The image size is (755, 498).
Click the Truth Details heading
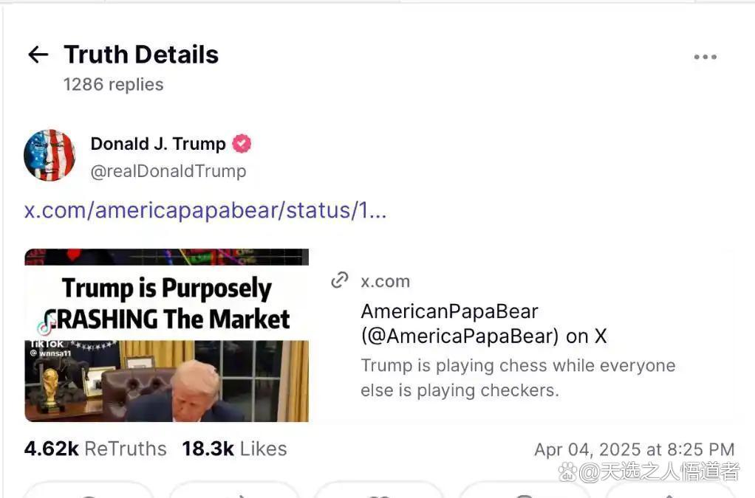(141, 55)
